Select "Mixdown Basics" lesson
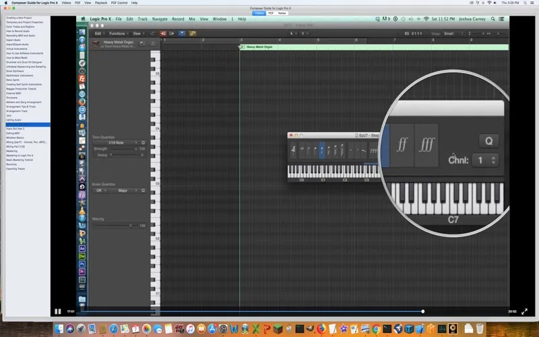Screen dimensions: 539x337 [x=15, y=137]
